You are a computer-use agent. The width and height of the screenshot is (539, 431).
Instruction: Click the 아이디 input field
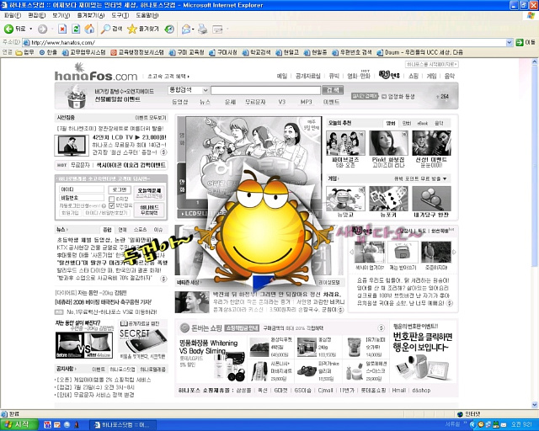pyautogui.click(x=82, y=189)
